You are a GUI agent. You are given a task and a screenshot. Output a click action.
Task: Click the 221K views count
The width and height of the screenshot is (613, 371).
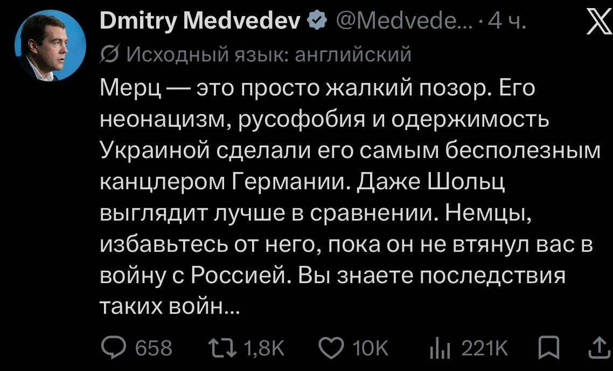tap(485, 348)
